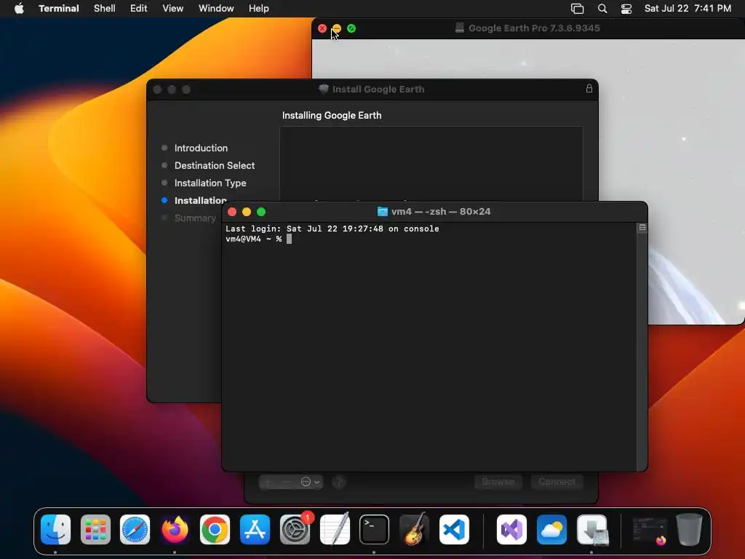Close the Google Earth Pro disk window

click(x=322, y=28)
